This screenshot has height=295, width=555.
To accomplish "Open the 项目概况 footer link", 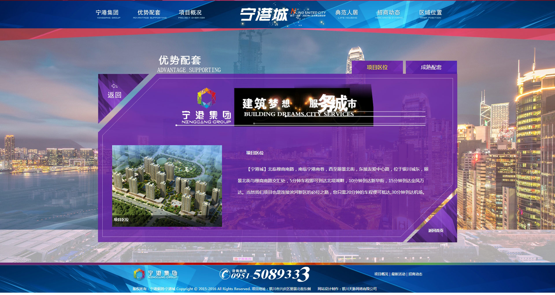I will 381,274.
